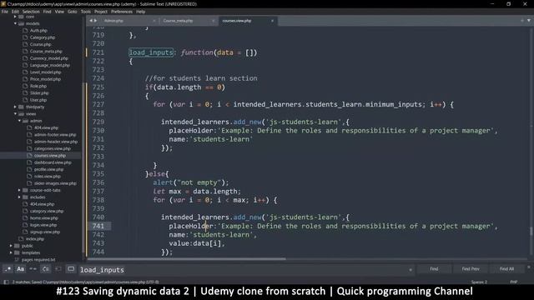Screen dimensions: 534x300
Task: Open the find history dropdown arrow
Action: click(x=411, y=270)
